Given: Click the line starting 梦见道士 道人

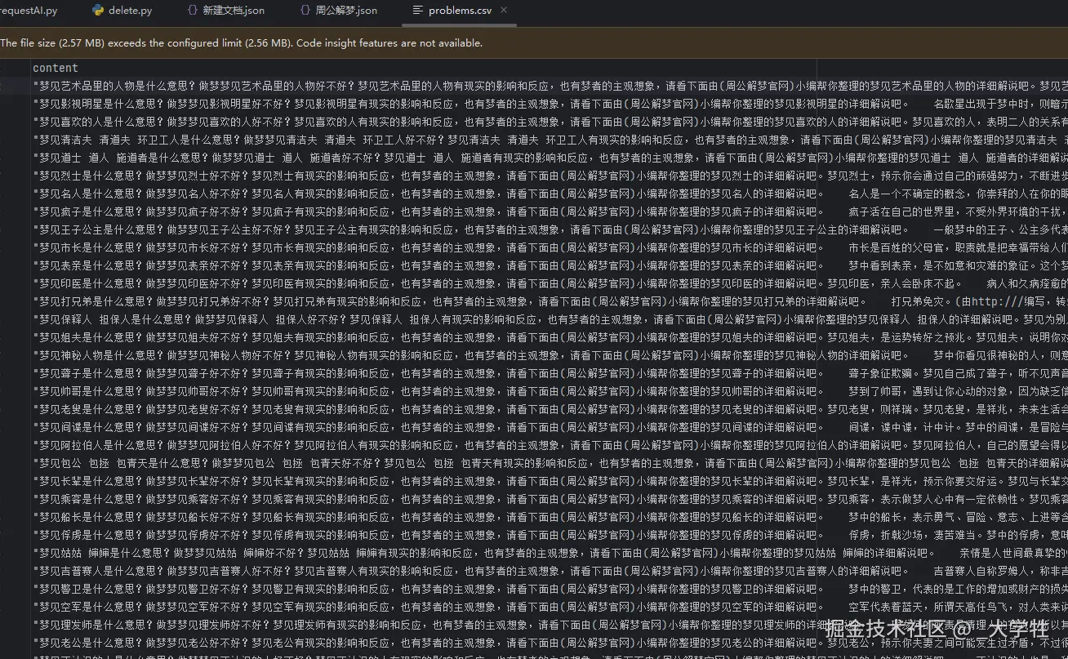Looking at the screenshot, I should click(550, 158).
